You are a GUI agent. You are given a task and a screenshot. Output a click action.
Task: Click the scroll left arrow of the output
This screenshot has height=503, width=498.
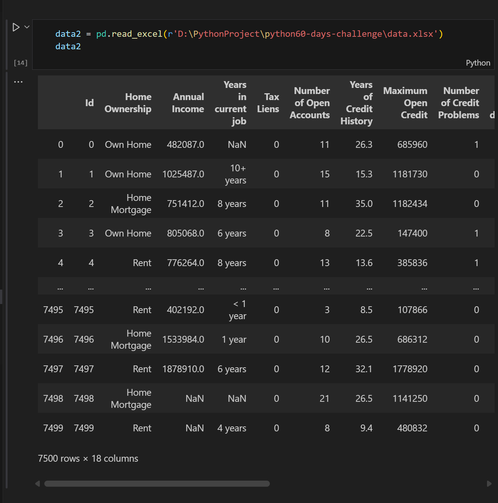pos(37,484)
